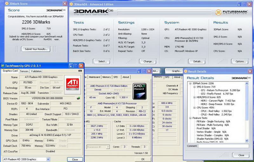Viewport: 254px width, 162px height.
Task: Open the ATI Radeon HD 3300 adapter dropdown
Action: (x=48, y=159)
